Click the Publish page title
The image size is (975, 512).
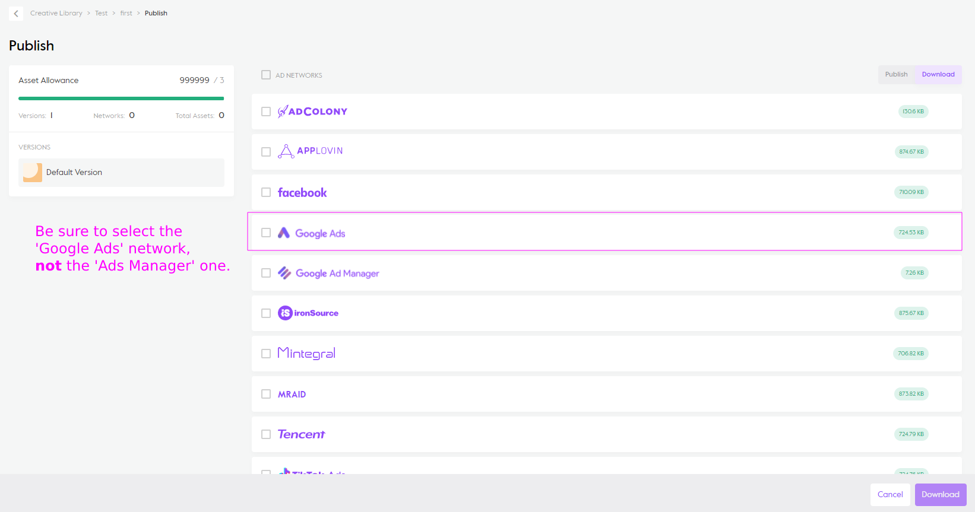pos(31,46)
